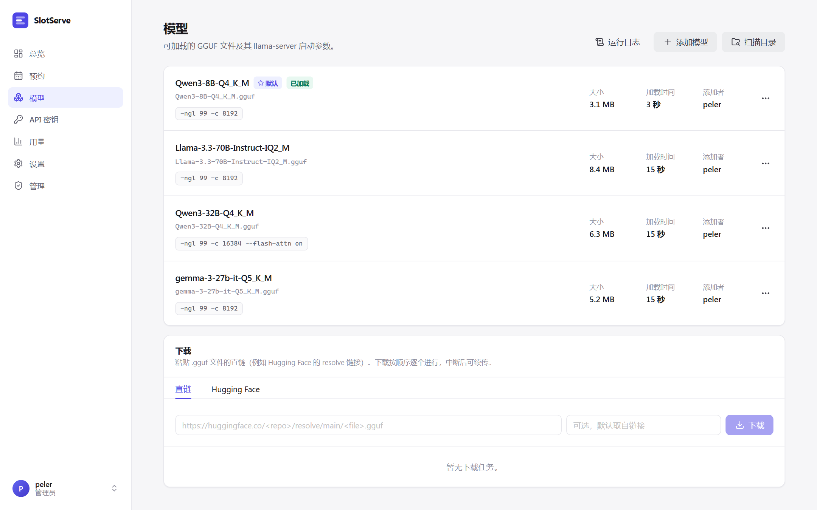Open the more menu for Llama-3.3-70B-Instruct-IQ2_M
817x510 pixels.
tap(766, 164)
